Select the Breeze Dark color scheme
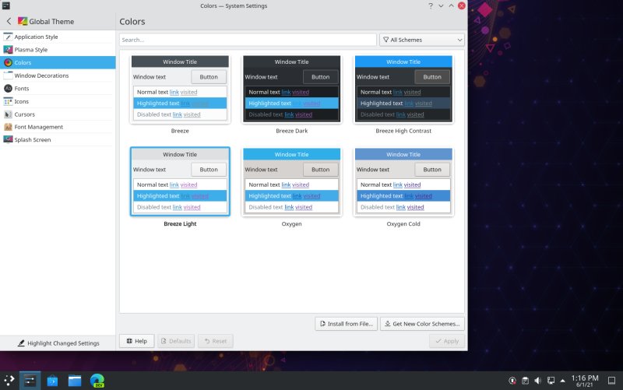Image resolution: width=623 pixels, height=390 pixels. [x=292, y=93]
